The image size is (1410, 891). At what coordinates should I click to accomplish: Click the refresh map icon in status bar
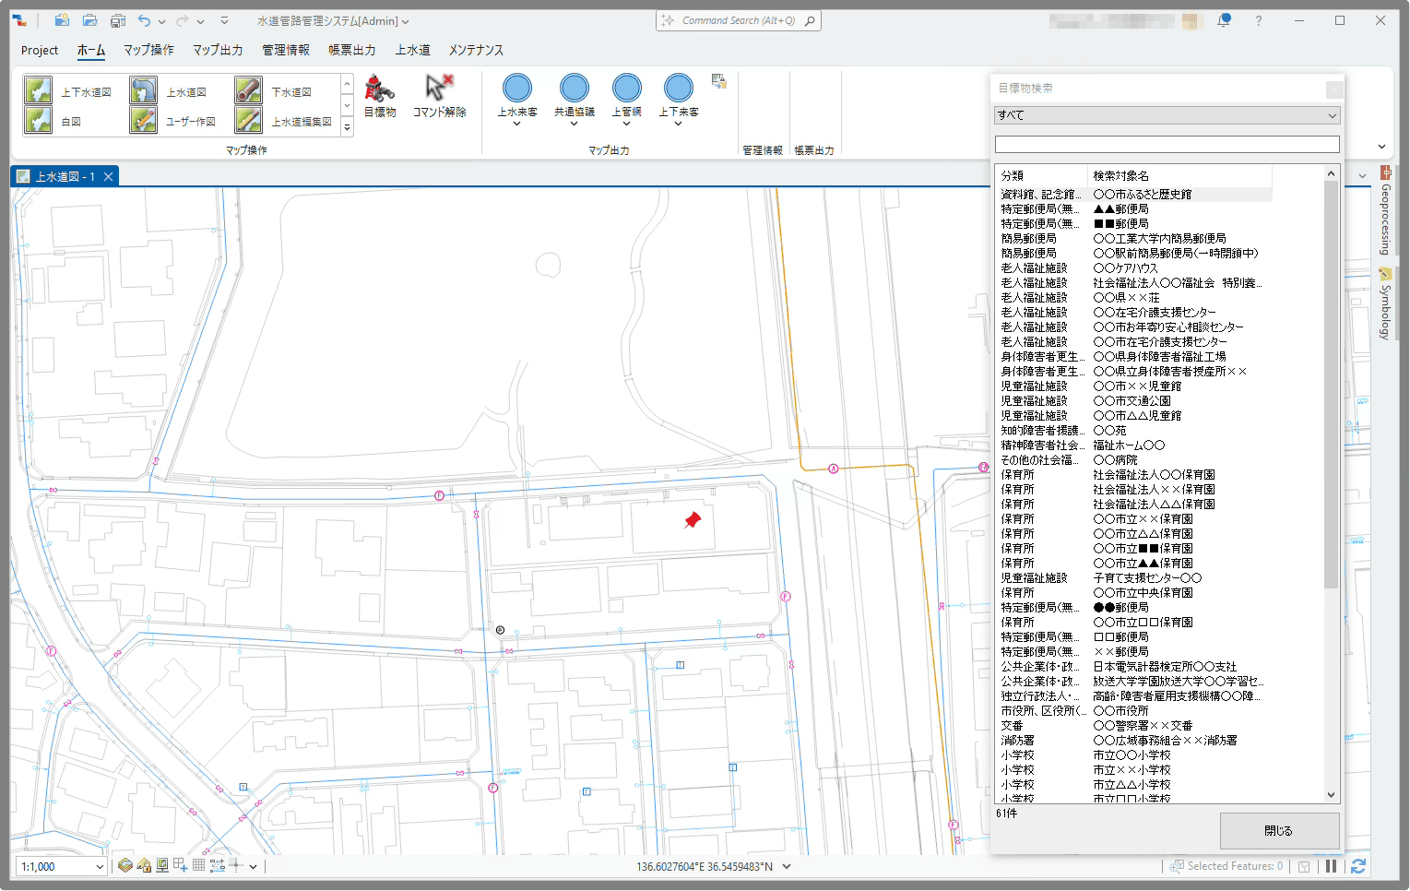coord(1357,866)
